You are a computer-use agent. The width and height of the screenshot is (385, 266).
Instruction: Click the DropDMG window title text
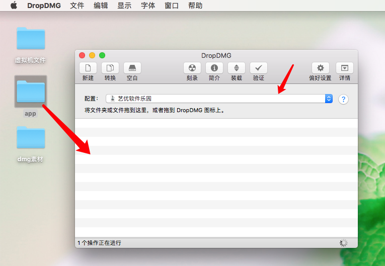click(216, 56)
